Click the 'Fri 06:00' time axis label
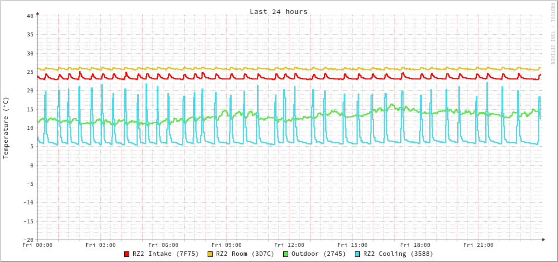This screenshot has width=558, height=262. click(x=163, y=245)
